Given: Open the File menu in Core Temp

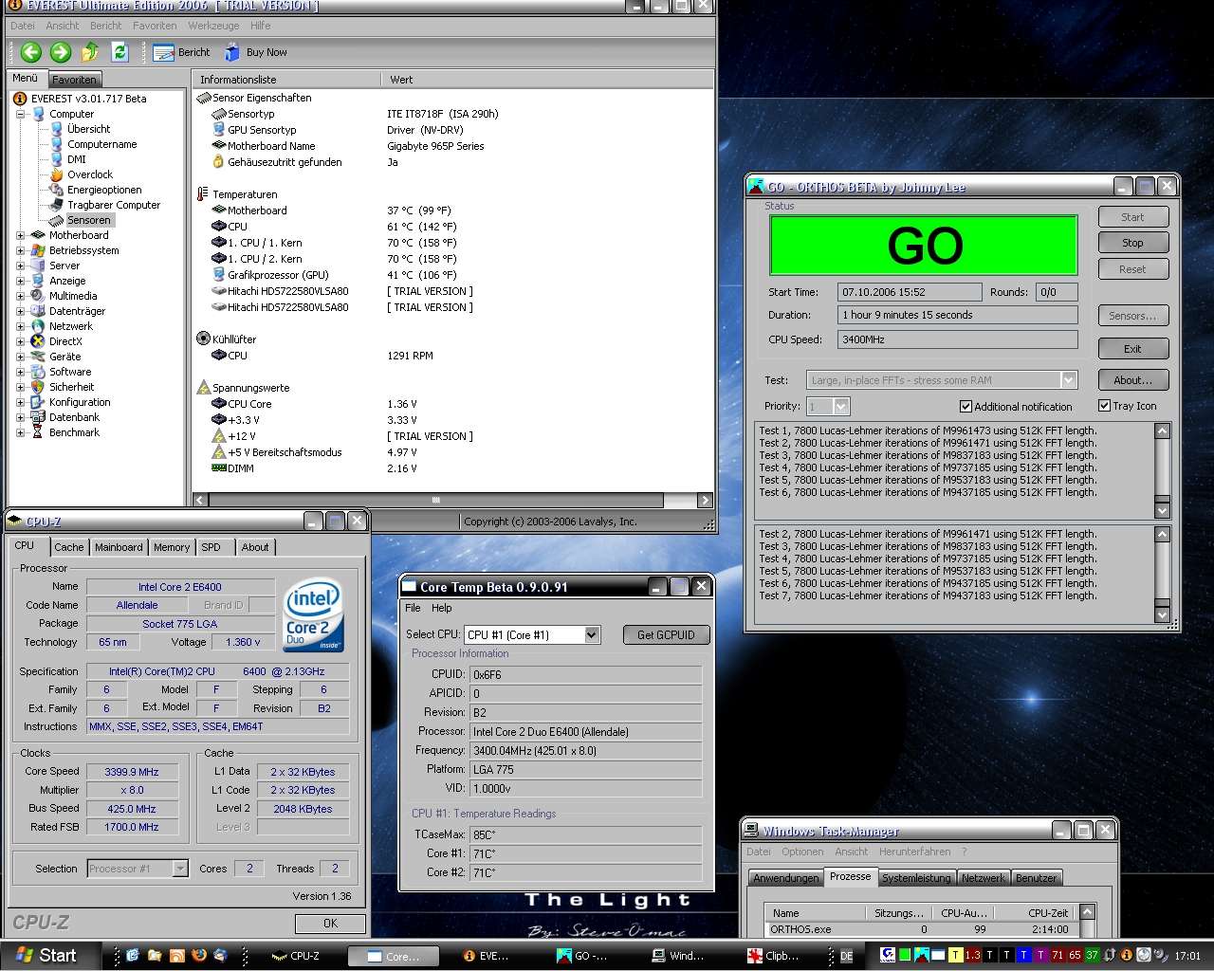Looking at the screenshot, I should 413,608.
